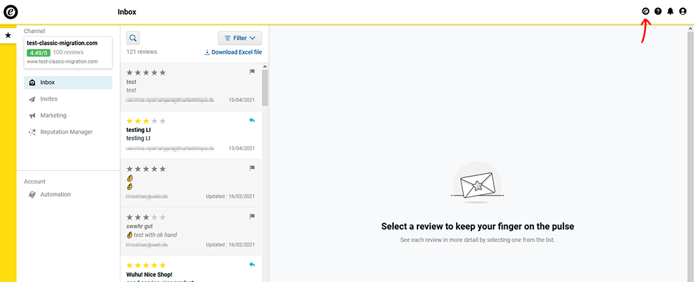Click three-star rating on 'testing LI' review
The image size is (694, 282).
coord(146,121)
